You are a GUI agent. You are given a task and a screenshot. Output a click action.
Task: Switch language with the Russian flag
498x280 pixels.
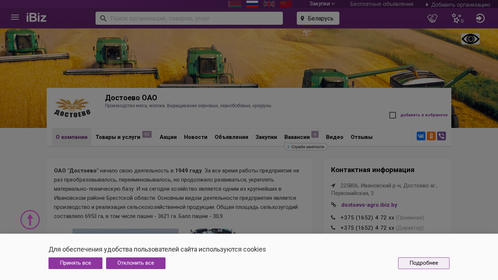252,4
